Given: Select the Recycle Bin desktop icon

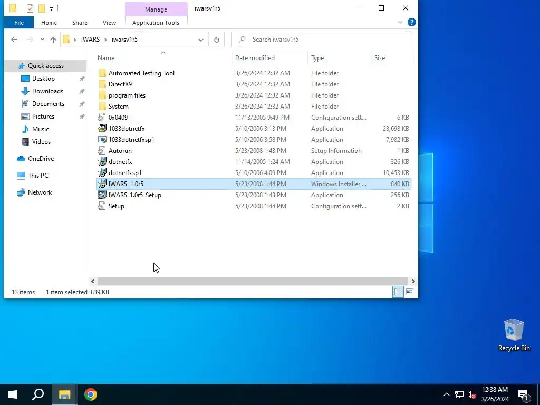Looking at the screenshot, I should tap(514, 335).
